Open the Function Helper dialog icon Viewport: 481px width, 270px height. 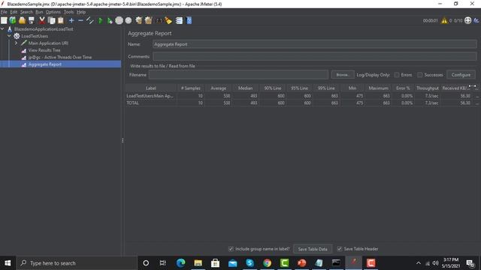point(179,20)
